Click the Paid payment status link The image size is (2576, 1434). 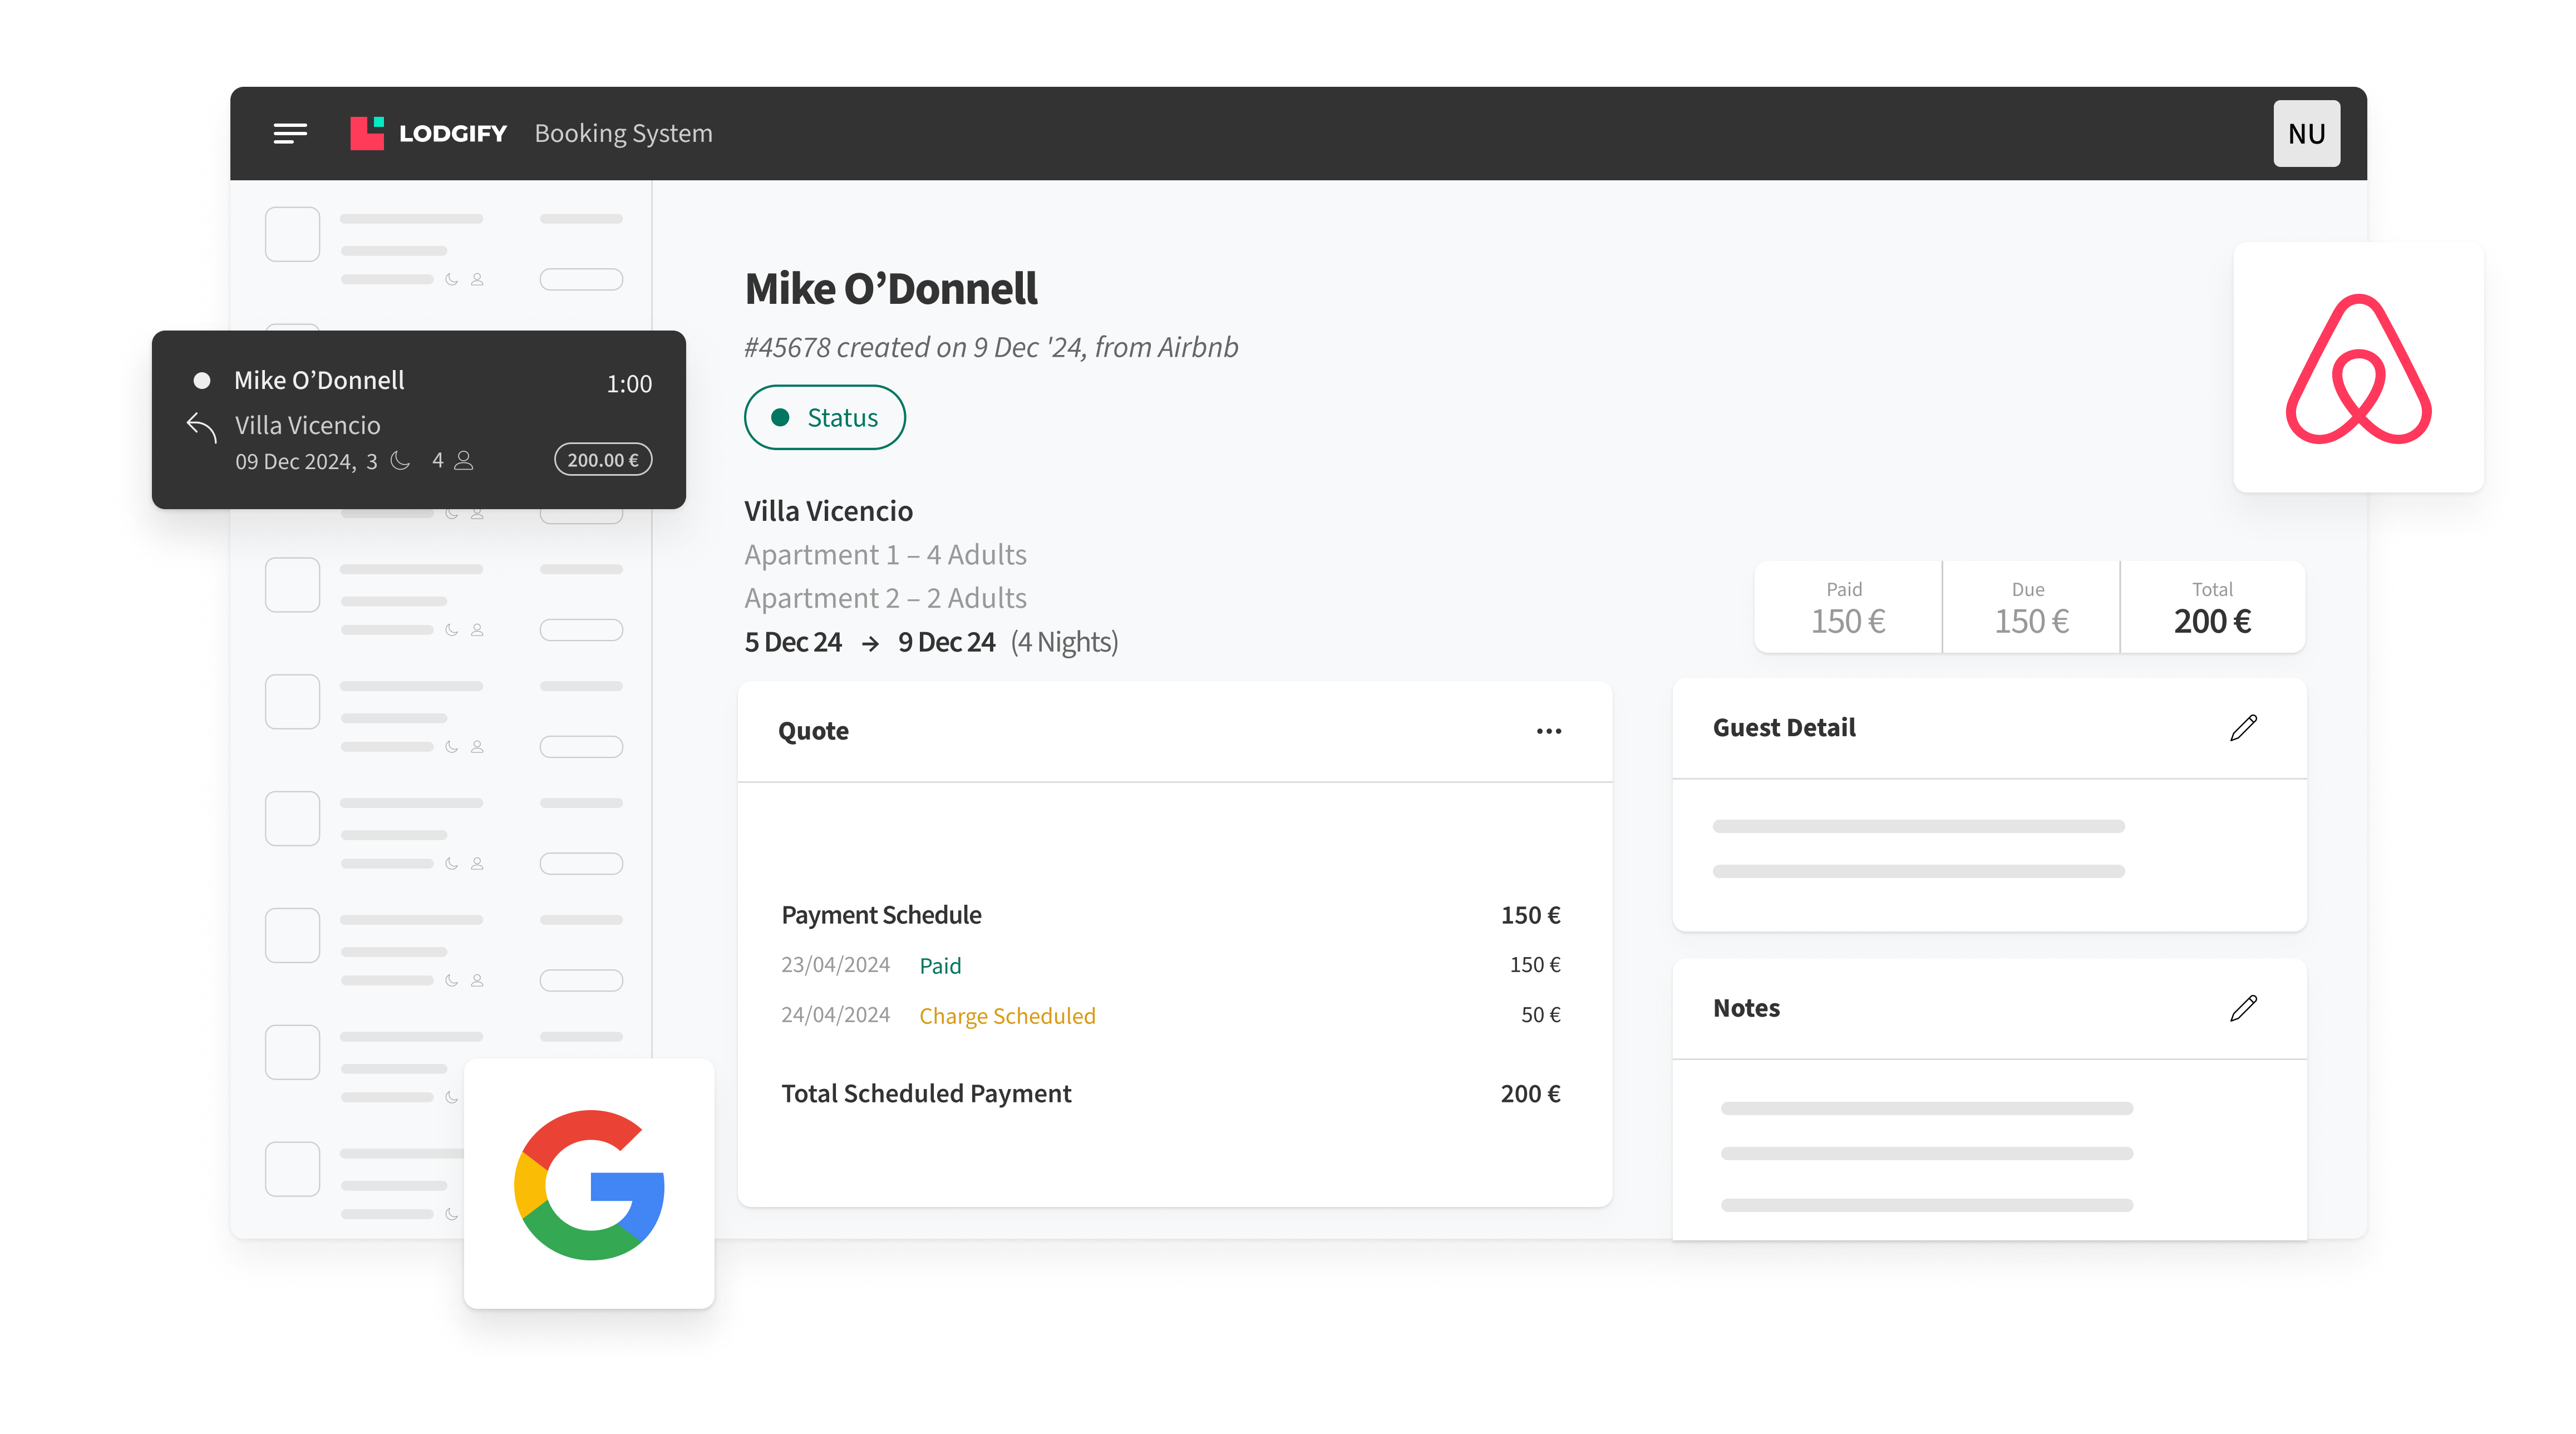940,965
